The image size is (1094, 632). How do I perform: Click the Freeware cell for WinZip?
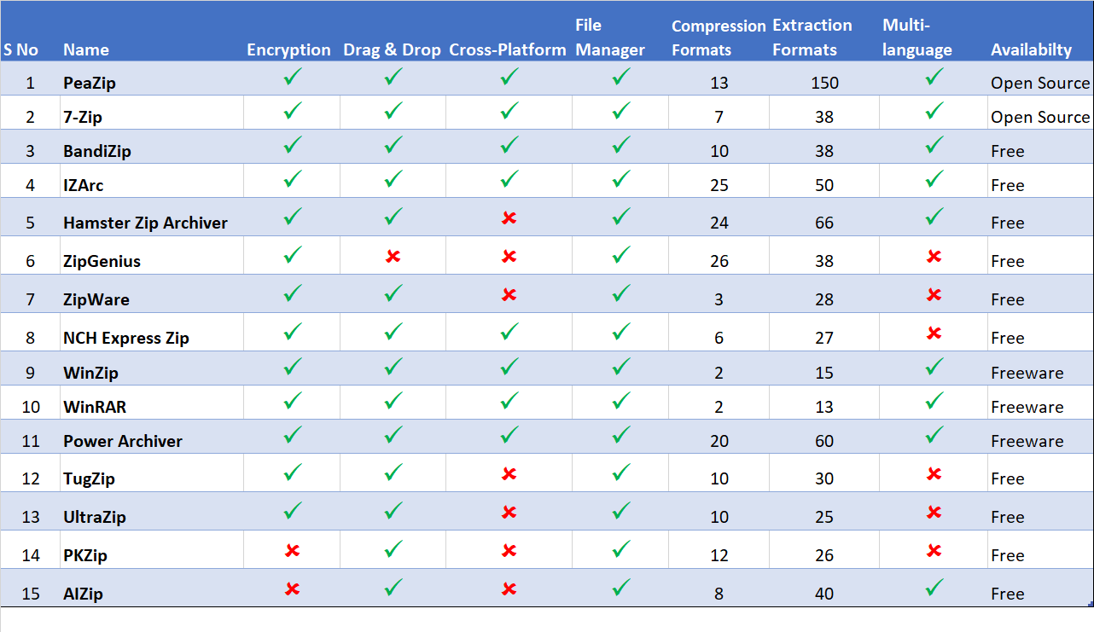click(x=1027, y=373)
